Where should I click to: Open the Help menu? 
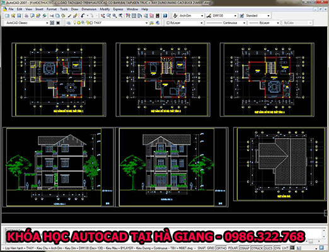[x=145, y=9]
